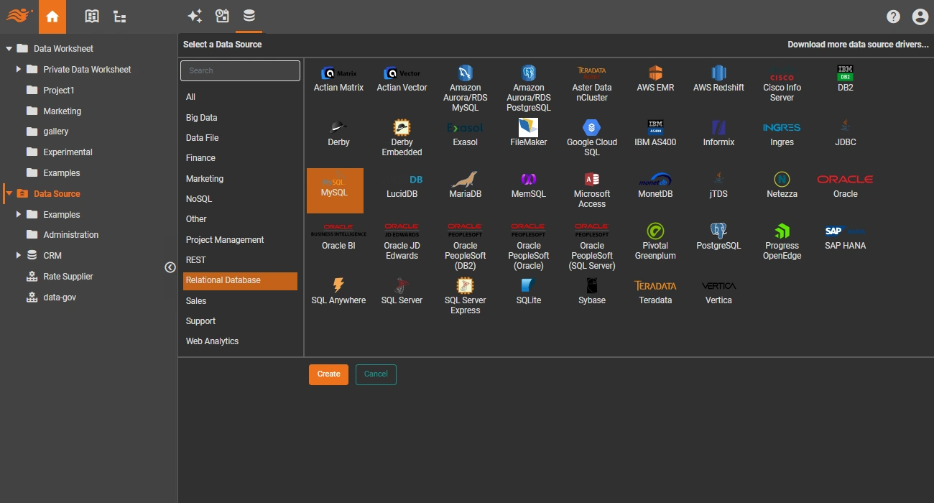Select the Teradata data source

(655, 286)
